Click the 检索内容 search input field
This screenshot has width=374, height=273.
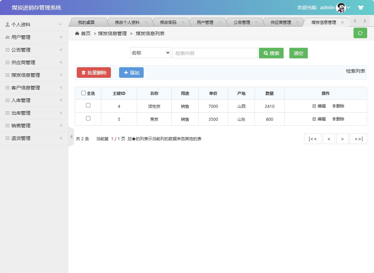[215, 53]
